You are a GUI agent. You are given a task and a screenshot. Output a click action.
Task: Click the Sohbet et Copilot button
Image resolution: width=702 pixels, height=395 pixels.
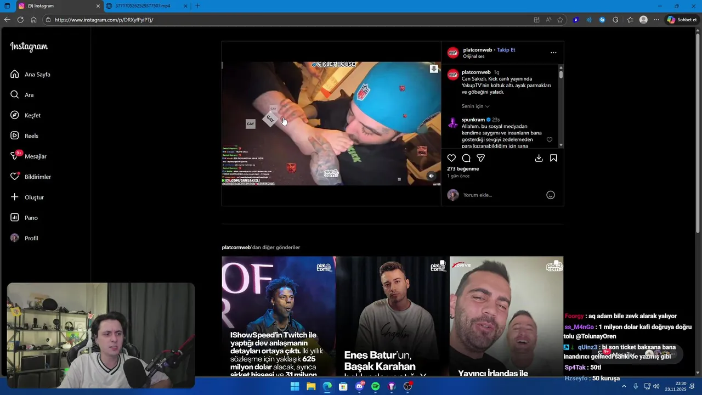[682, 20]
